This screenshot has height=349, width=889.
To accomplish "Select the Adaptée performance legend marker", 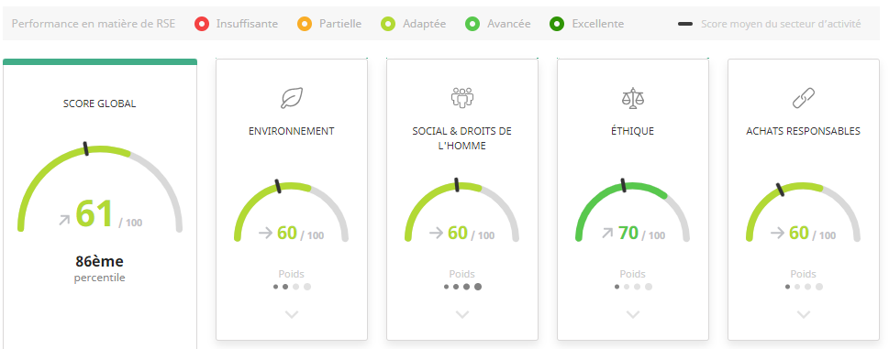I will pyautogui.click(x=388, y=24).
